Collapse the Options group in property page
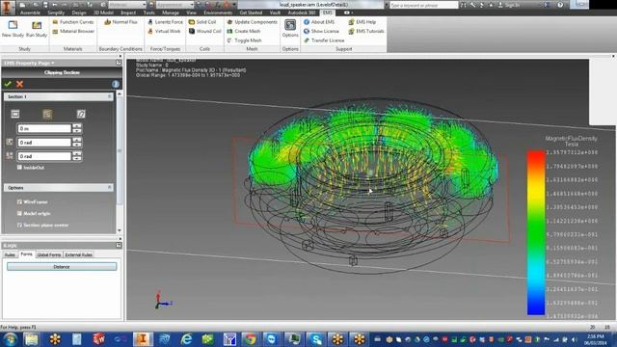Viewport: 617px width, 347px height. click(110, 188)
